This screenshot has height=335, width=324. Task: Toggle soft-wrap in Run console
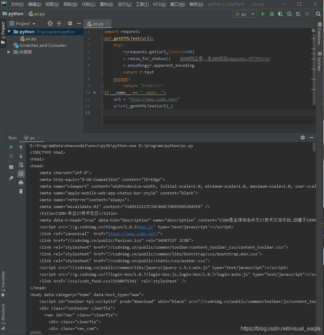click(x=21, y=165)
